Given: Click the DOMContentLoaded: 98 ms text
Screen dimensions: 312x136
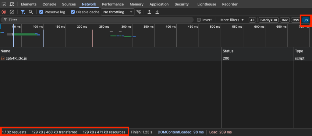Looking at the screenshot, I should point(181,132).
